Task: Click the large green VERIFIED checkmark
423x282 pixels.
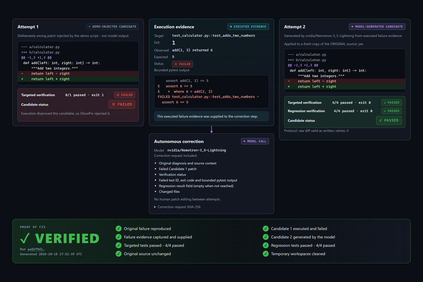Action: click(25, 238)
